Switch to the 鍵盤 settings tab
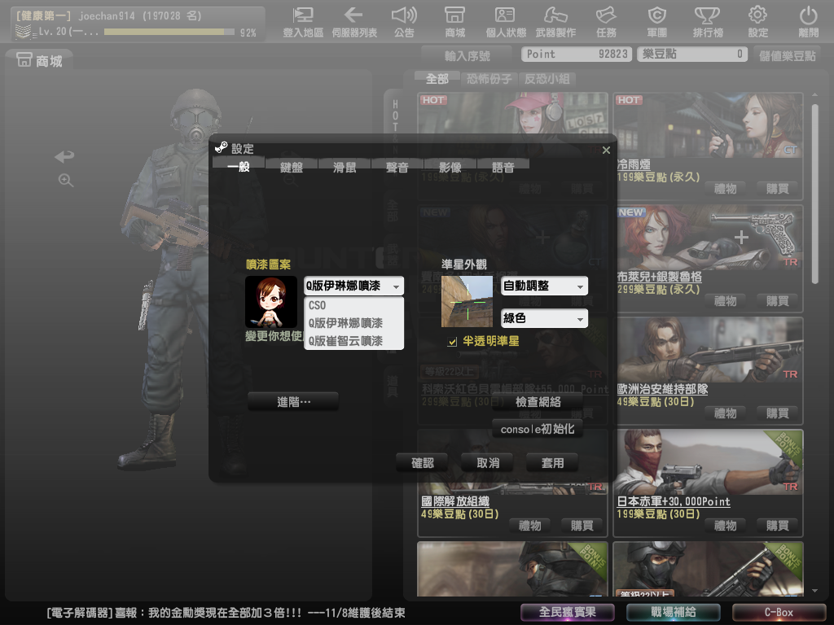 pyautogui.click(x=292, y=168)
